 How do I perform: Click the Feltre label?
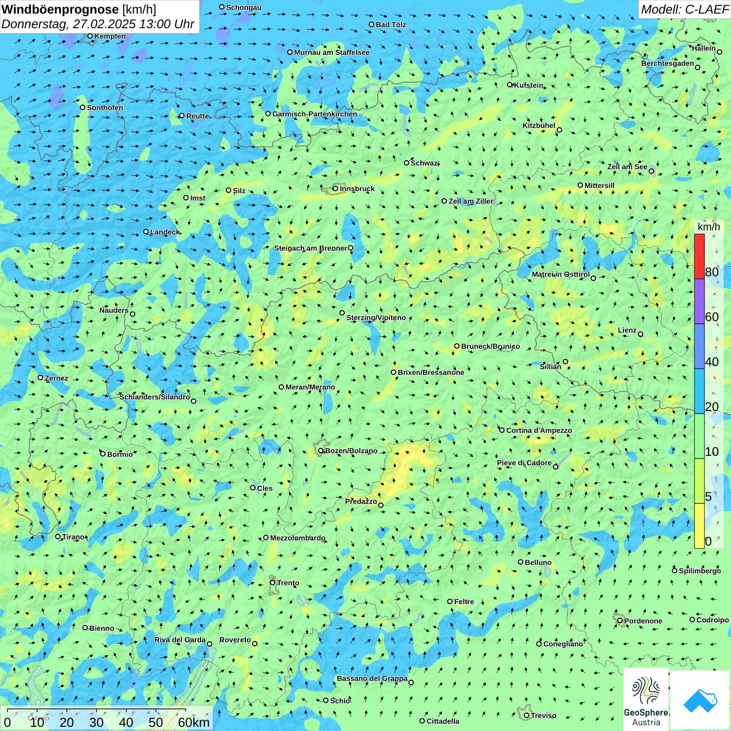[464, 602]
